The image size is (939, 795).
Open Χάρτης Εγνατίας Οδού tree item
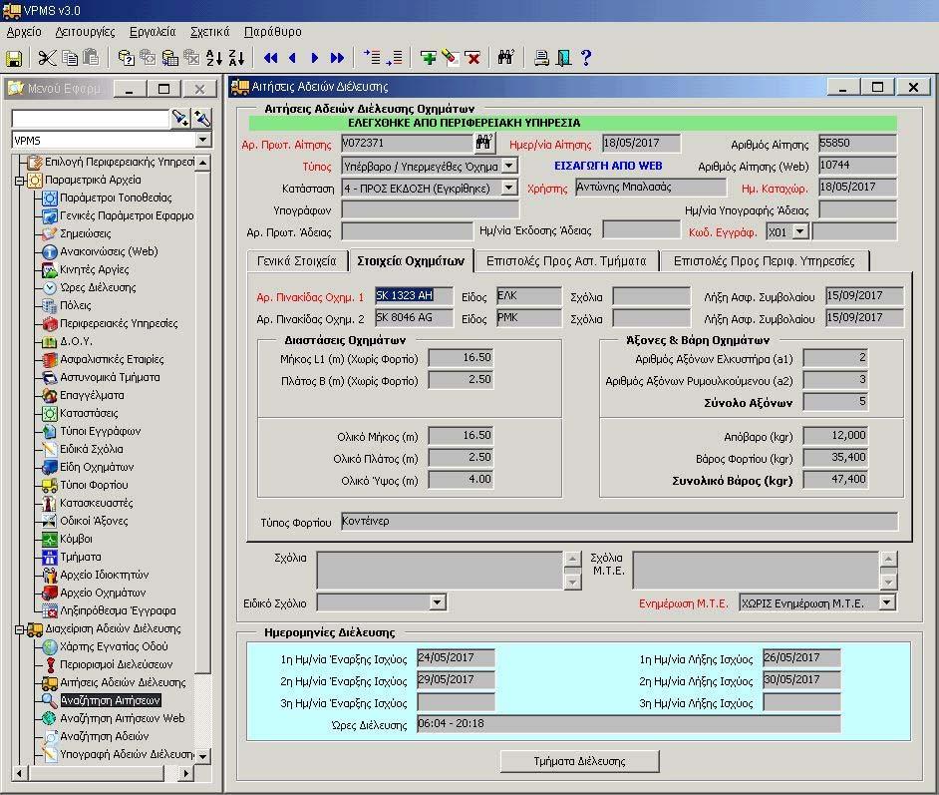click(x=114, y=646)
